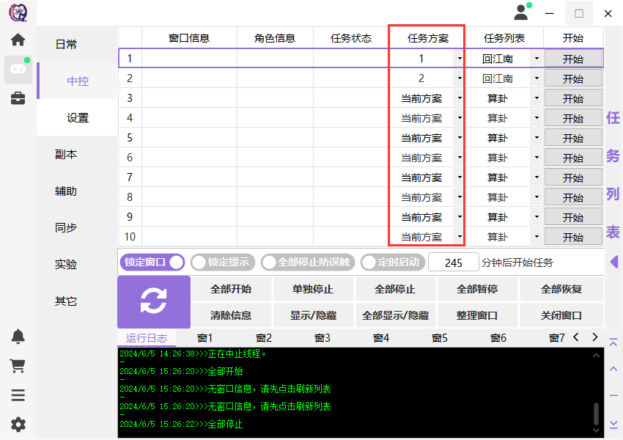
Task: Expand row 1 任务方案 dropdown
Action: pos(460,59)
